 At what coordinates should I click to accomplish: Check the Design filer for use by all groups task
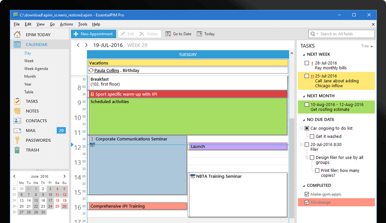(x=312, y=157)
